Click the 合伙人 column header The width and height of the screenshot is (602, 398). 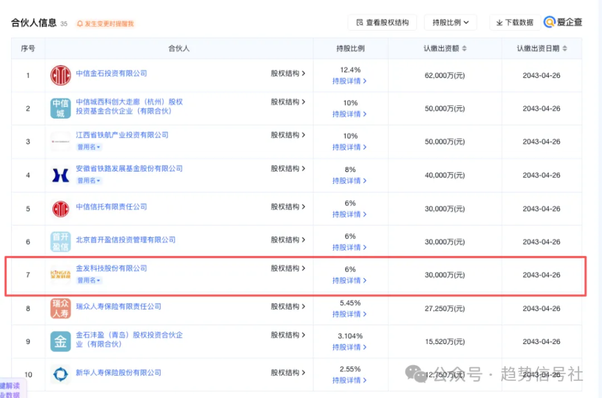179,48
